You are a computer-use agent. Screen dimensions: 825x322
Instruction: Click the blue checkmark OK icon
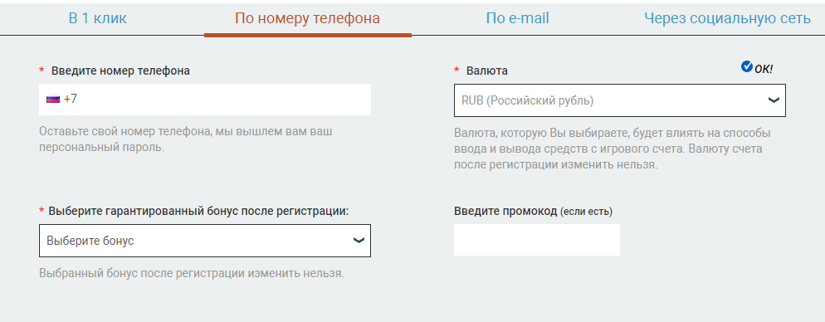click(747, 66)
